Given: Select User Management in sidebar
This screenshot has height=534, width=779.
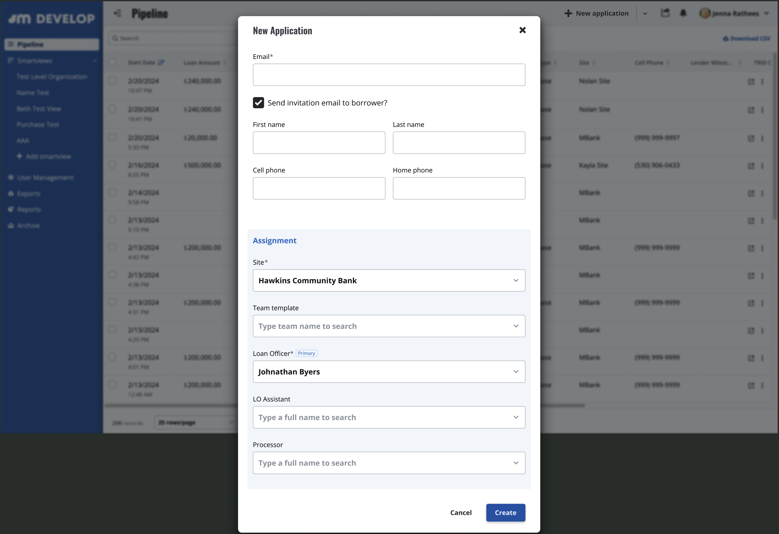Looking at the screenshot, I should [45, 178].
